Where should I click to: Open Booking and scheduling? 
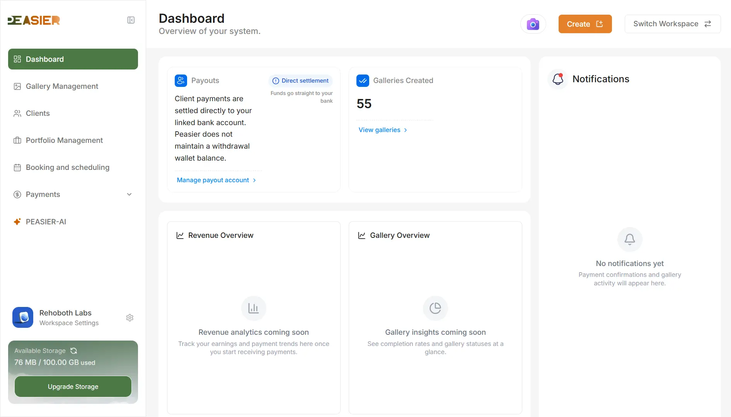point(68,167)
